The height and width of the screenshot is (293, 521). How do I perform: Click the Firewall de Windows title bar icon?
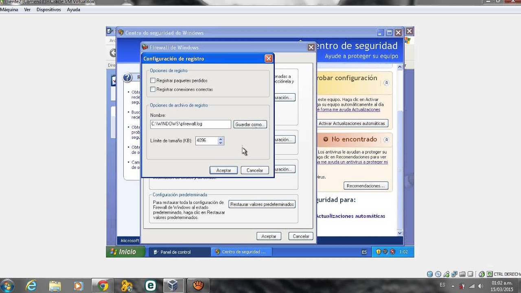click(x=145, y=47)
